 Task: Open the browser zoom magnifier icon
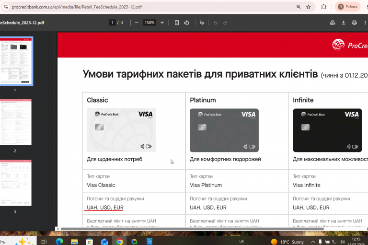299,7
